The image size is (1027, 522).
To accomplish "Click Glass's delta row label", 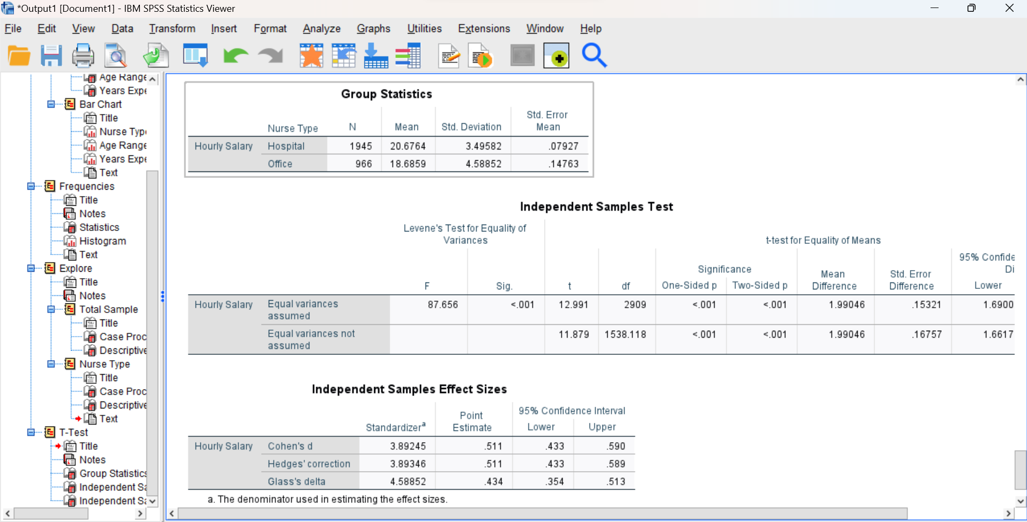I will pos(296,482).
